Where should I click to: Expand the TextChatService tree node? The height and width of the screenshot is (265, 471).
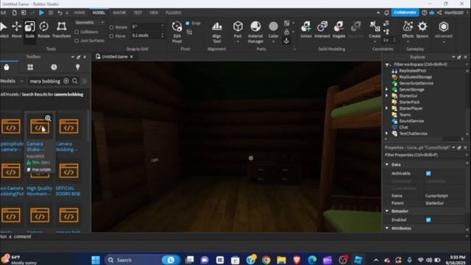[387, 133]
